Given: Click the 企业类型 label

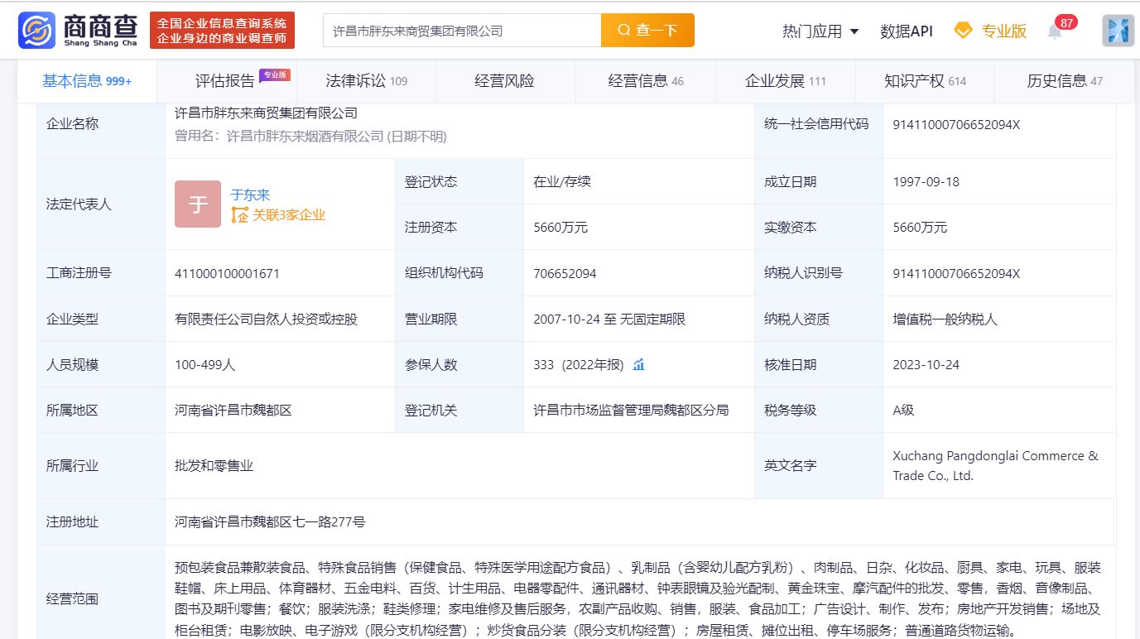Looking at the screenshot, I should coord(72,319).
